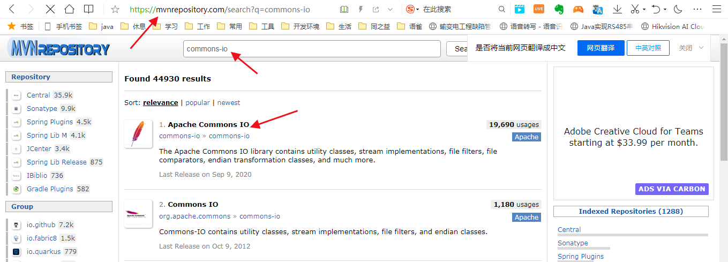Open the java bookmarks folder
The height and width of the screenshot is (262, 728).
click(x=101, y=26)
